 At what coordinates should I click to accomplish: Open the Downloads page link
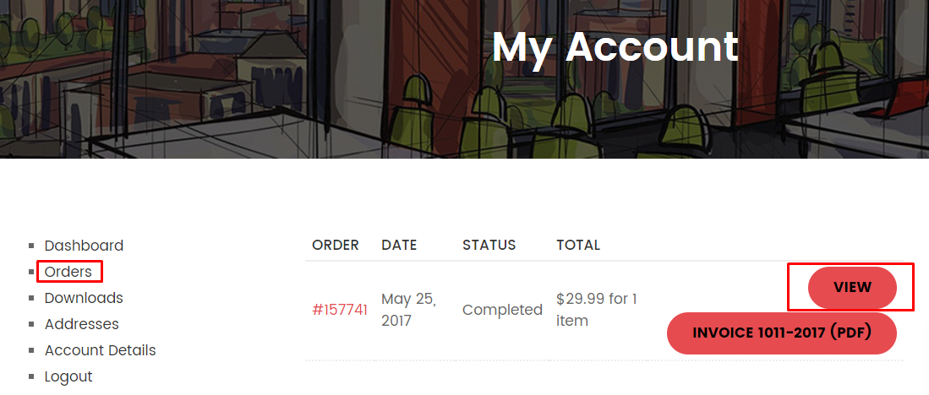(84, 298)
